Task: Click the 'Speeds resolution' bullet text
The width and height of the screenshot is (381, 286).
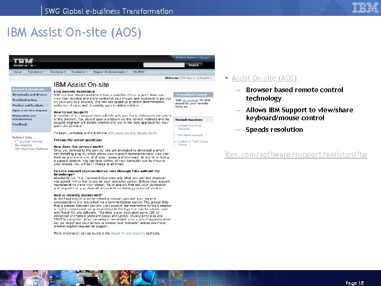Action: coord(274,130)
